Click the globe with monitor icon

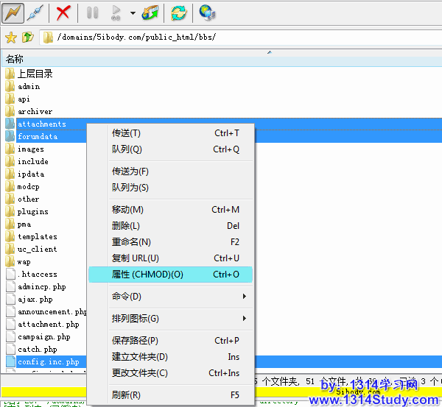pos(207,13)
